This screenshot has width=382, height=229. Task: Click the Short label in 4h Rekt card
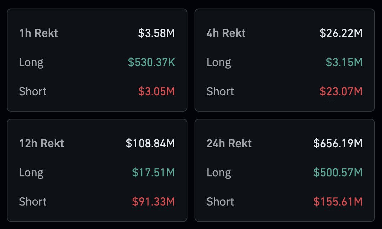point(220,92)
